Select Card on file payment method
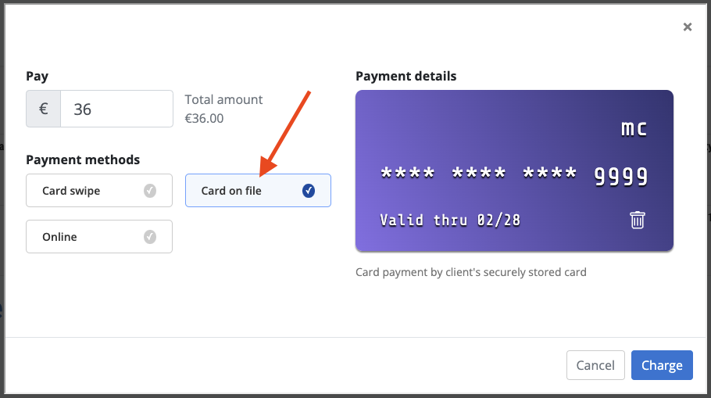The image size is (711, 398). click(258, 191)
